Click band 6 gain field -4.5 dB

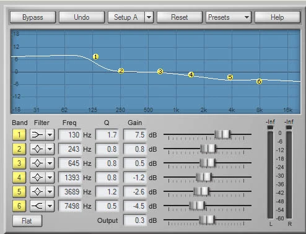[135, 206]
